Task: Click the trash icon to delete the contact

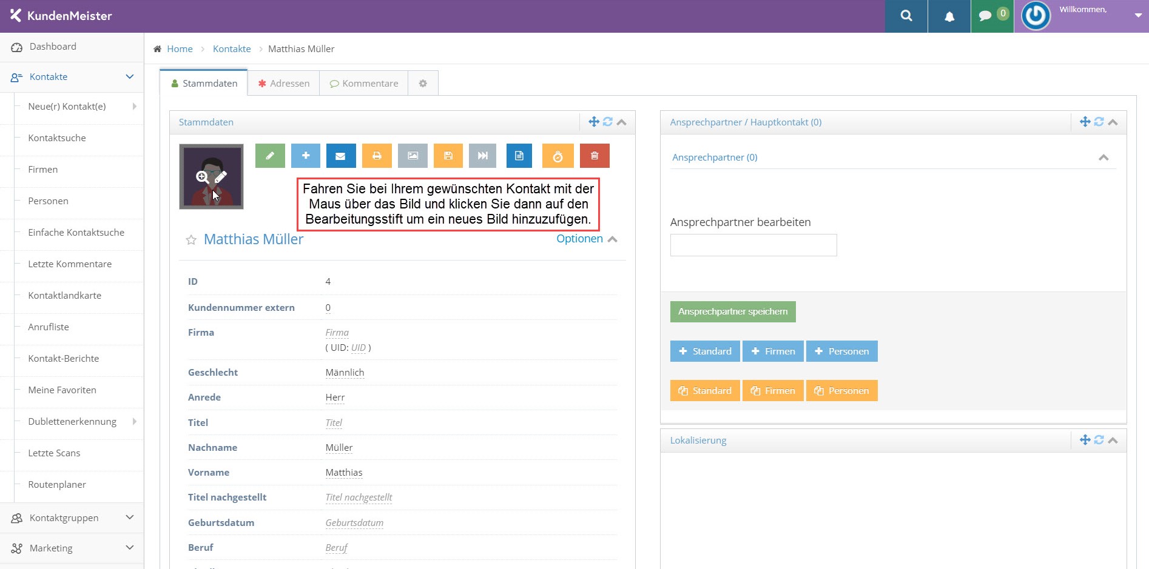Action: pos(595,156)
